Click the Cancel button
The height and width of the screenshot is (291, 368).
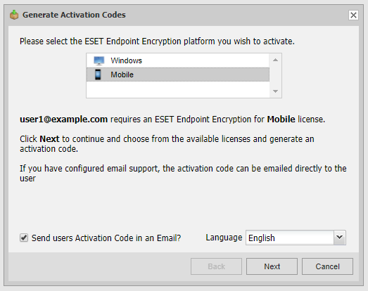327,266
